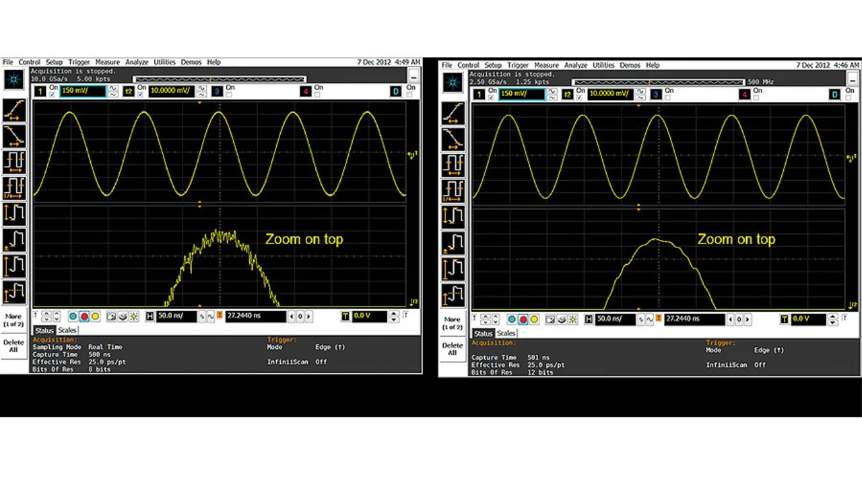The width and height of the screenshot is (862, 484).
Task: Click the red marker circle in left window
Action: coord(84,316)
